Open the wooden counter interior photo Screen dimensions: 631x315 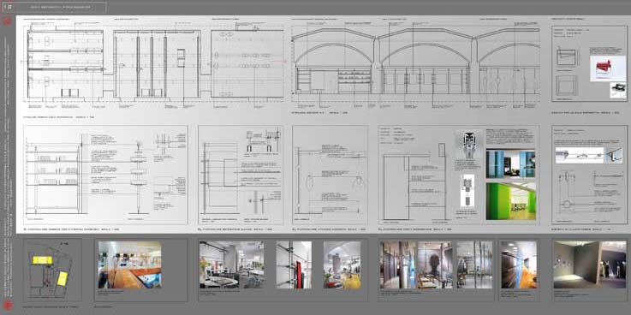[129, 264]
